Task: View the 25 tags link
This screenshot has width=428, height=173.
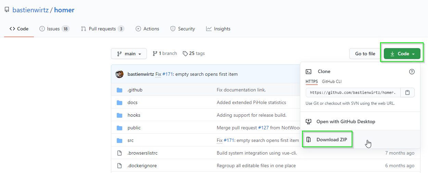Action: (x=194, y=54)
